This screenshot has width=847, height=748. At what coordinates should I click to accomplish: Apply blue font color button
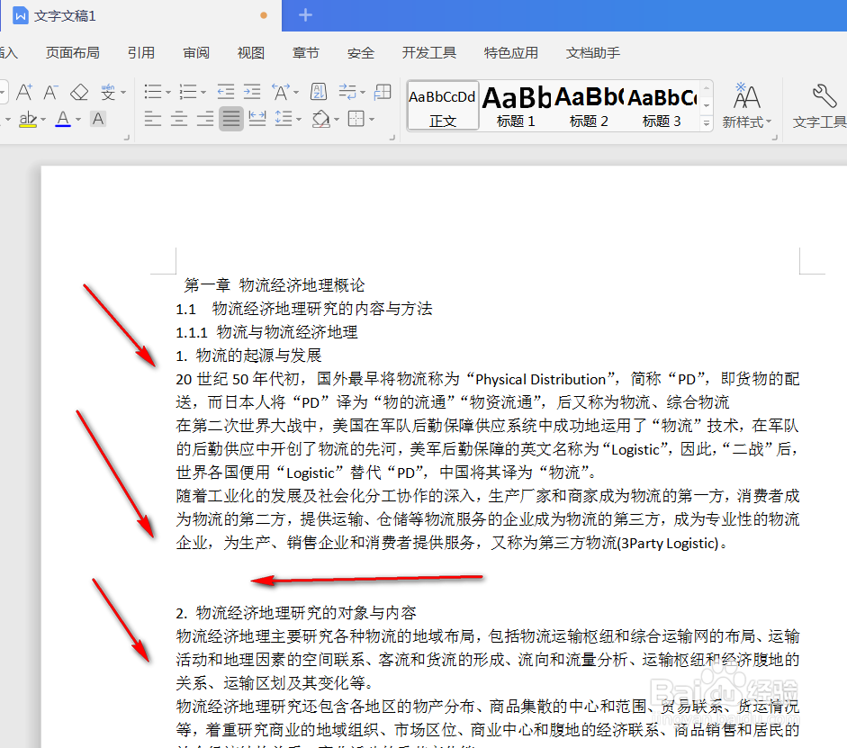63,119
